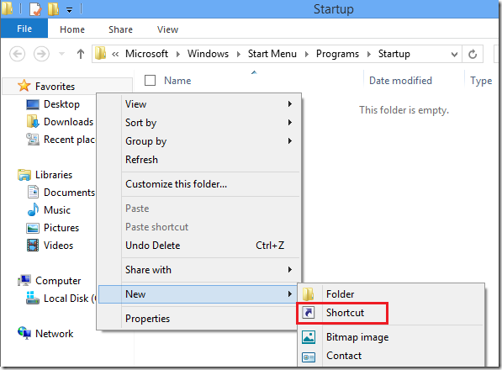Select Network in the navigation pane
Image resolution: width=502 pixels, height=370 pixels.
pyautogui.click(x=54, y=334)
